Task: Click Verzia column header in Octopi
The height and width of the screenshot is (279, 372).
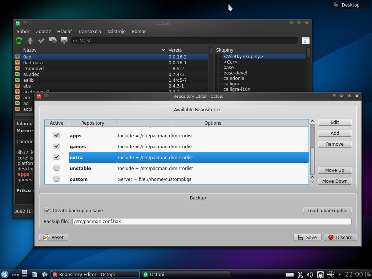Action: [x=175, y=50]
